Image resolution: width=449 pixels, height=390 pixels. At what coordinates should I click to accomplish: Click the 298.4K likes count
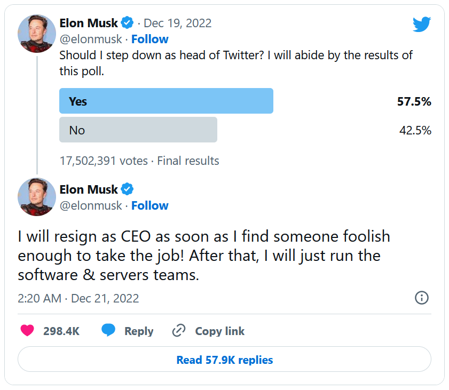61,331
